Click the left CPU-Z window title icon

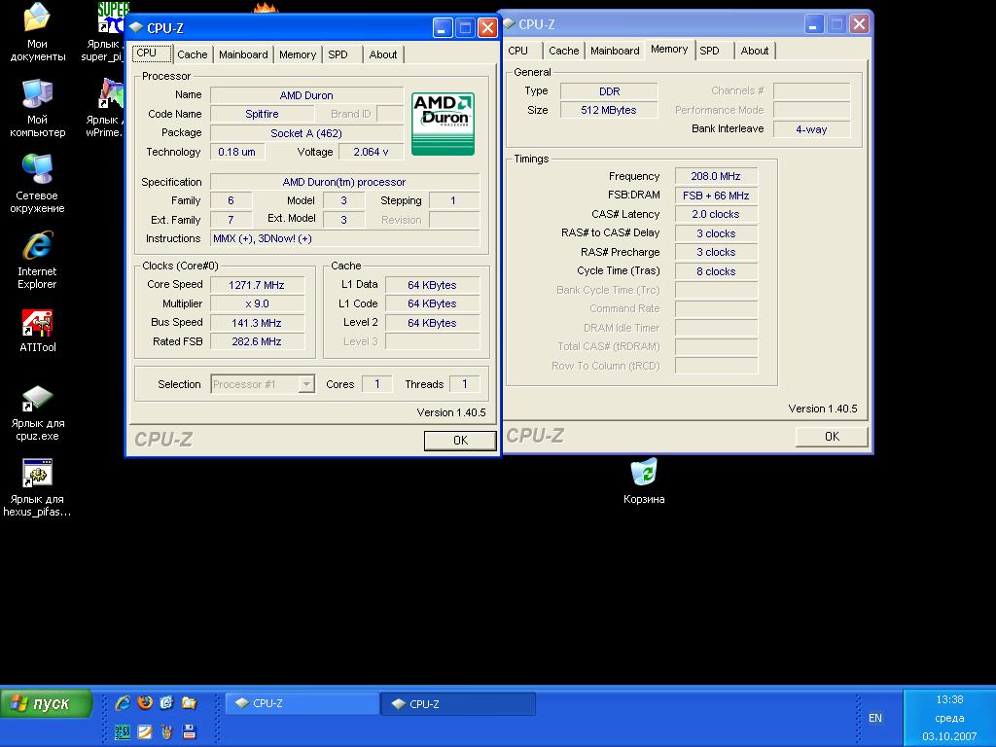click(x=136, y=27)
